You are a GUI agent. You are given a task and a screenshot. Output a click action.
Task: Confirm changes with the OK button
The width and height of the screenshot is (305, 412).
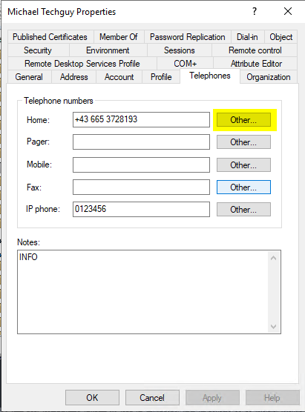(92, 397)
